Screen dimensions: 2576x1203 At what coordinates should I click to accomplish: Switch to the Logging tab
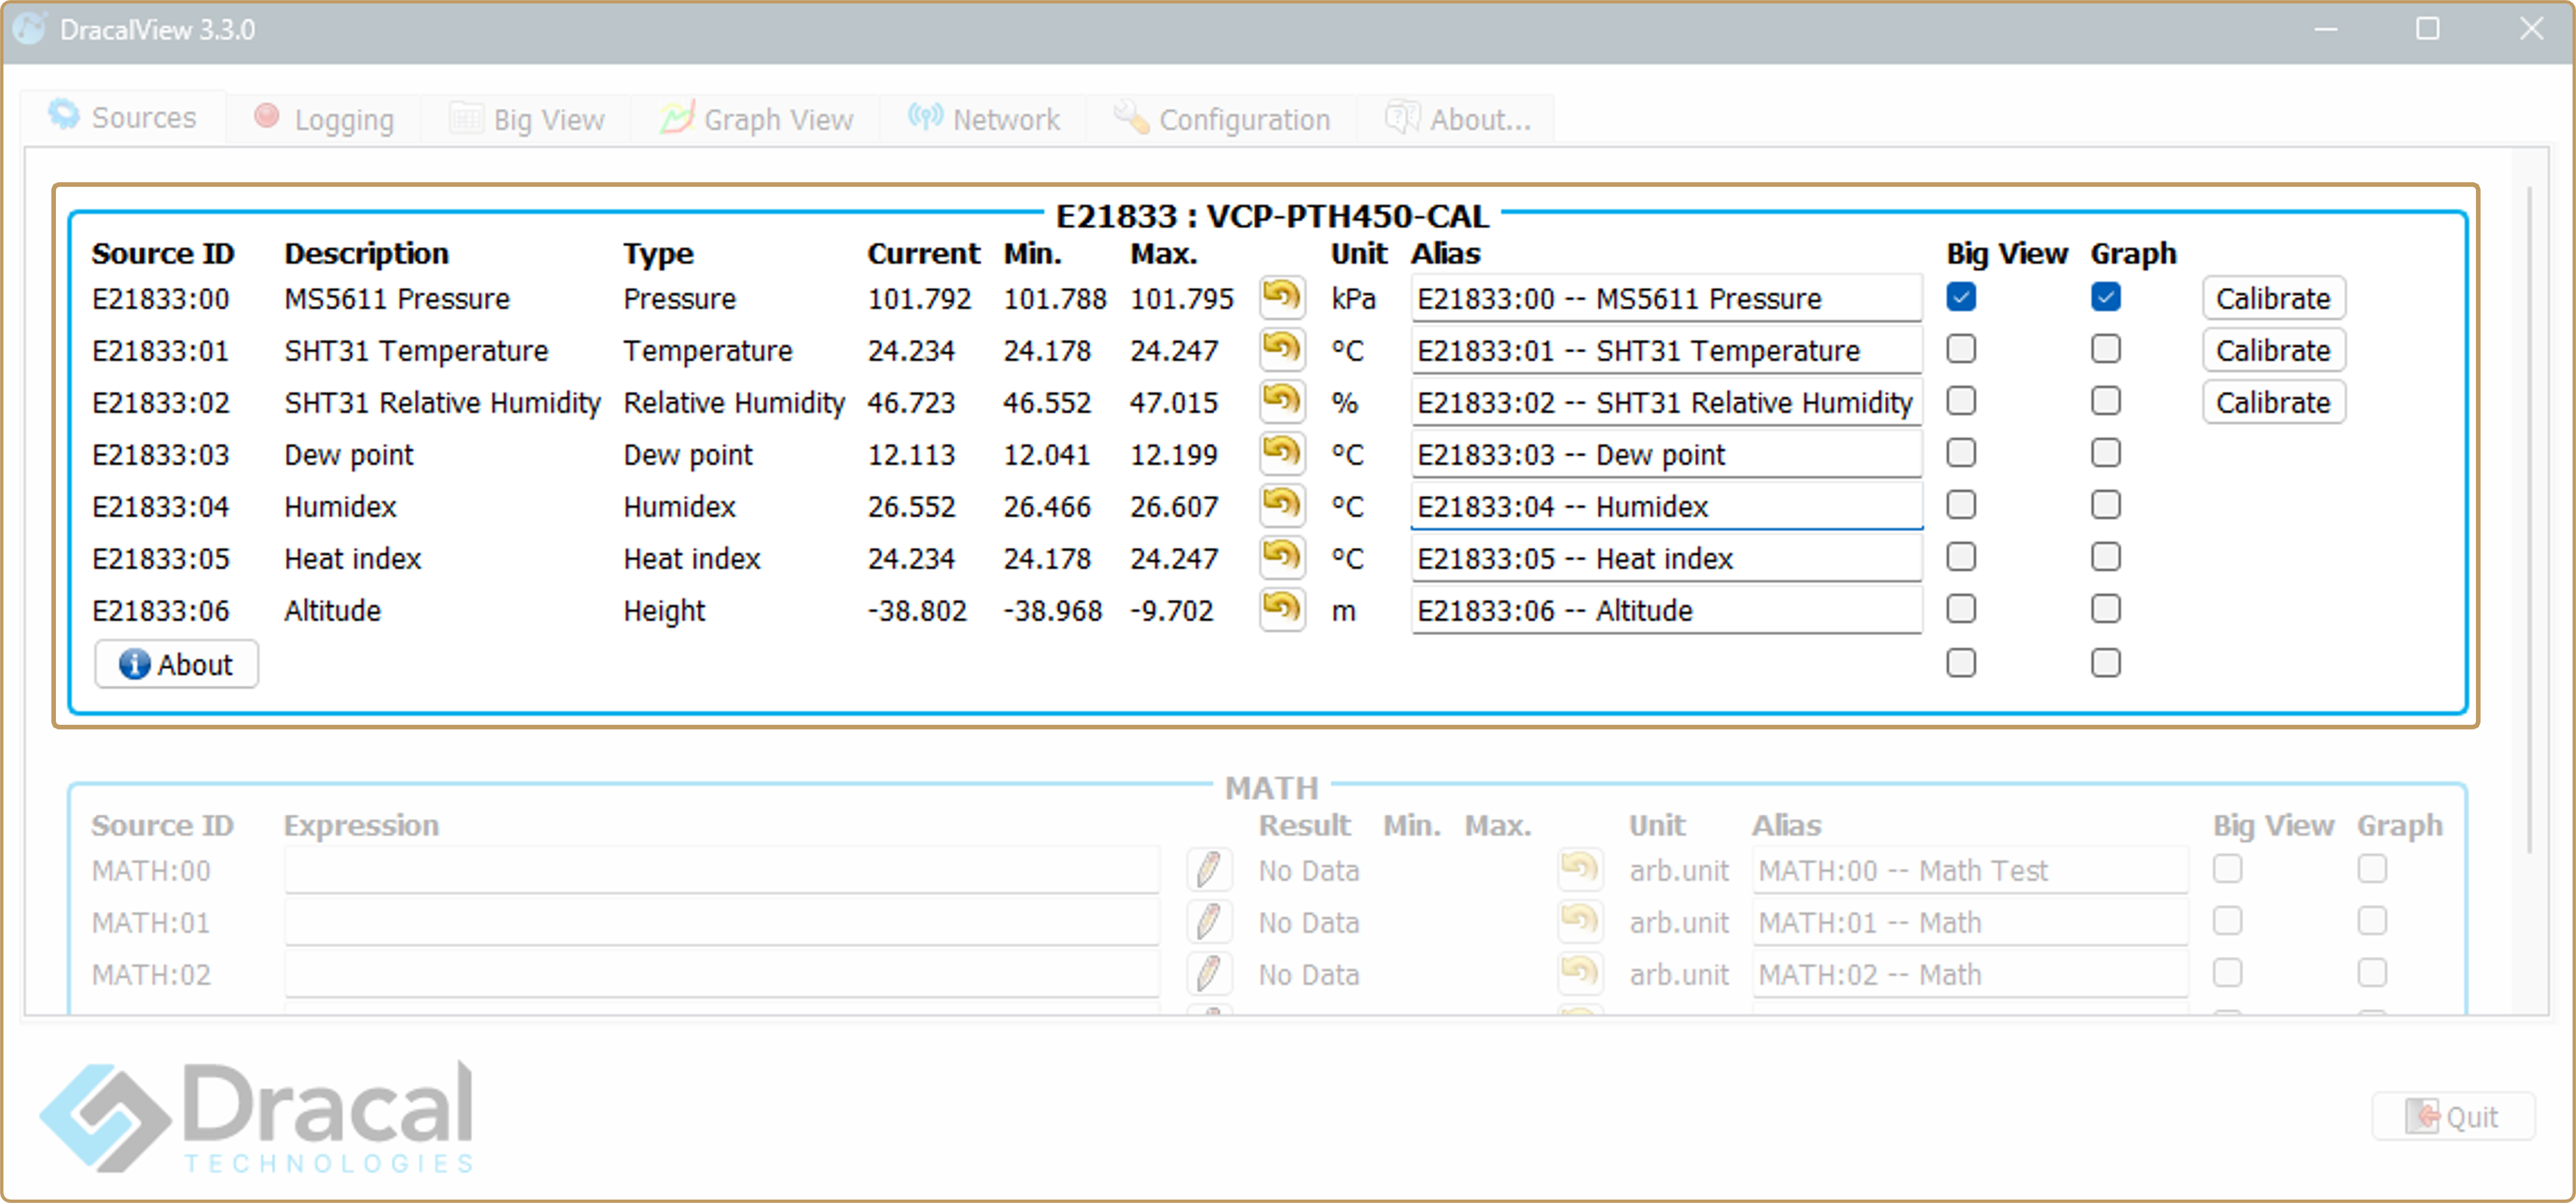click(324, 119)
